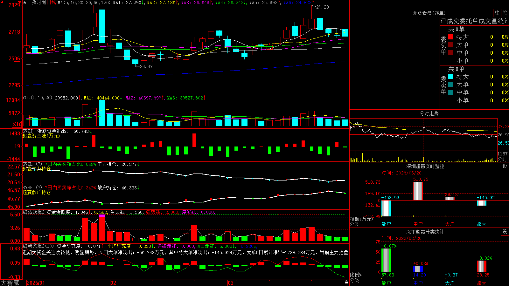Click the 2026/01 timeline marker

pos(36,283)
